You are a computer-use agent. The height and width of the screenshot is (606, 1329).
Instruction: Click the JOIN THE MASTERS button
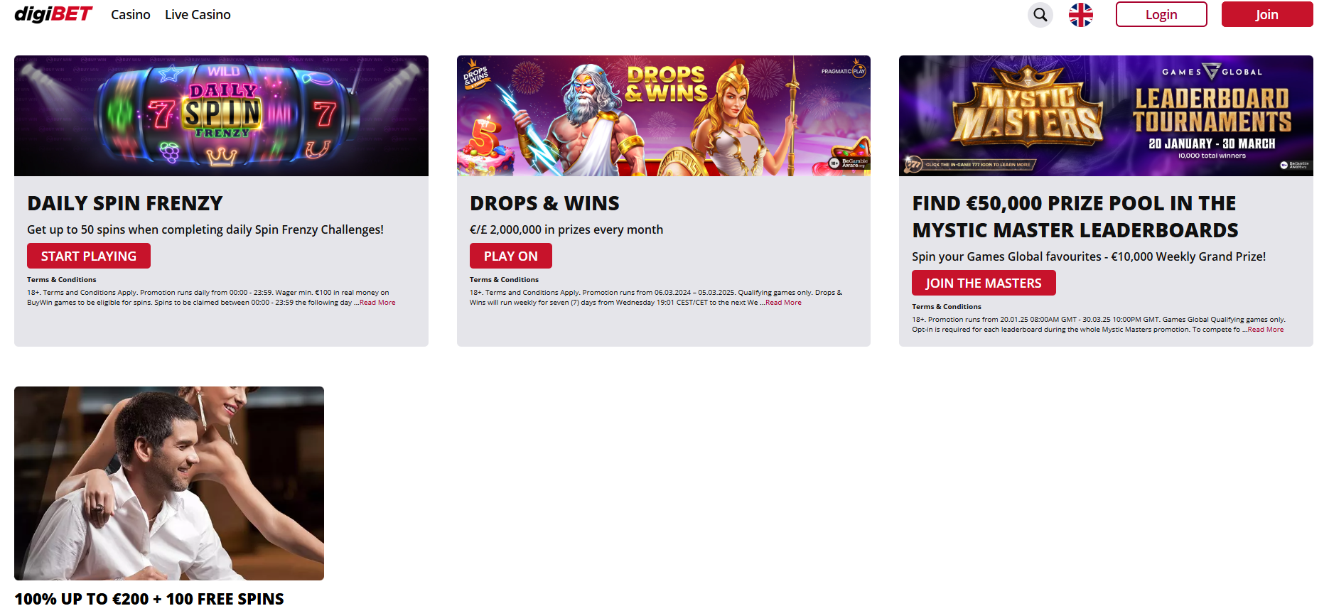[x=984, y=283]
